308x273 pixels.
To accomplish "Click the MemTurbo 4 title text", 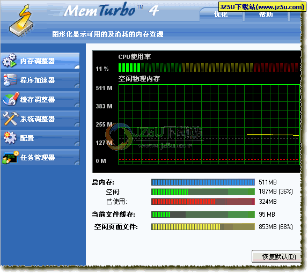I will coord(112,10).
